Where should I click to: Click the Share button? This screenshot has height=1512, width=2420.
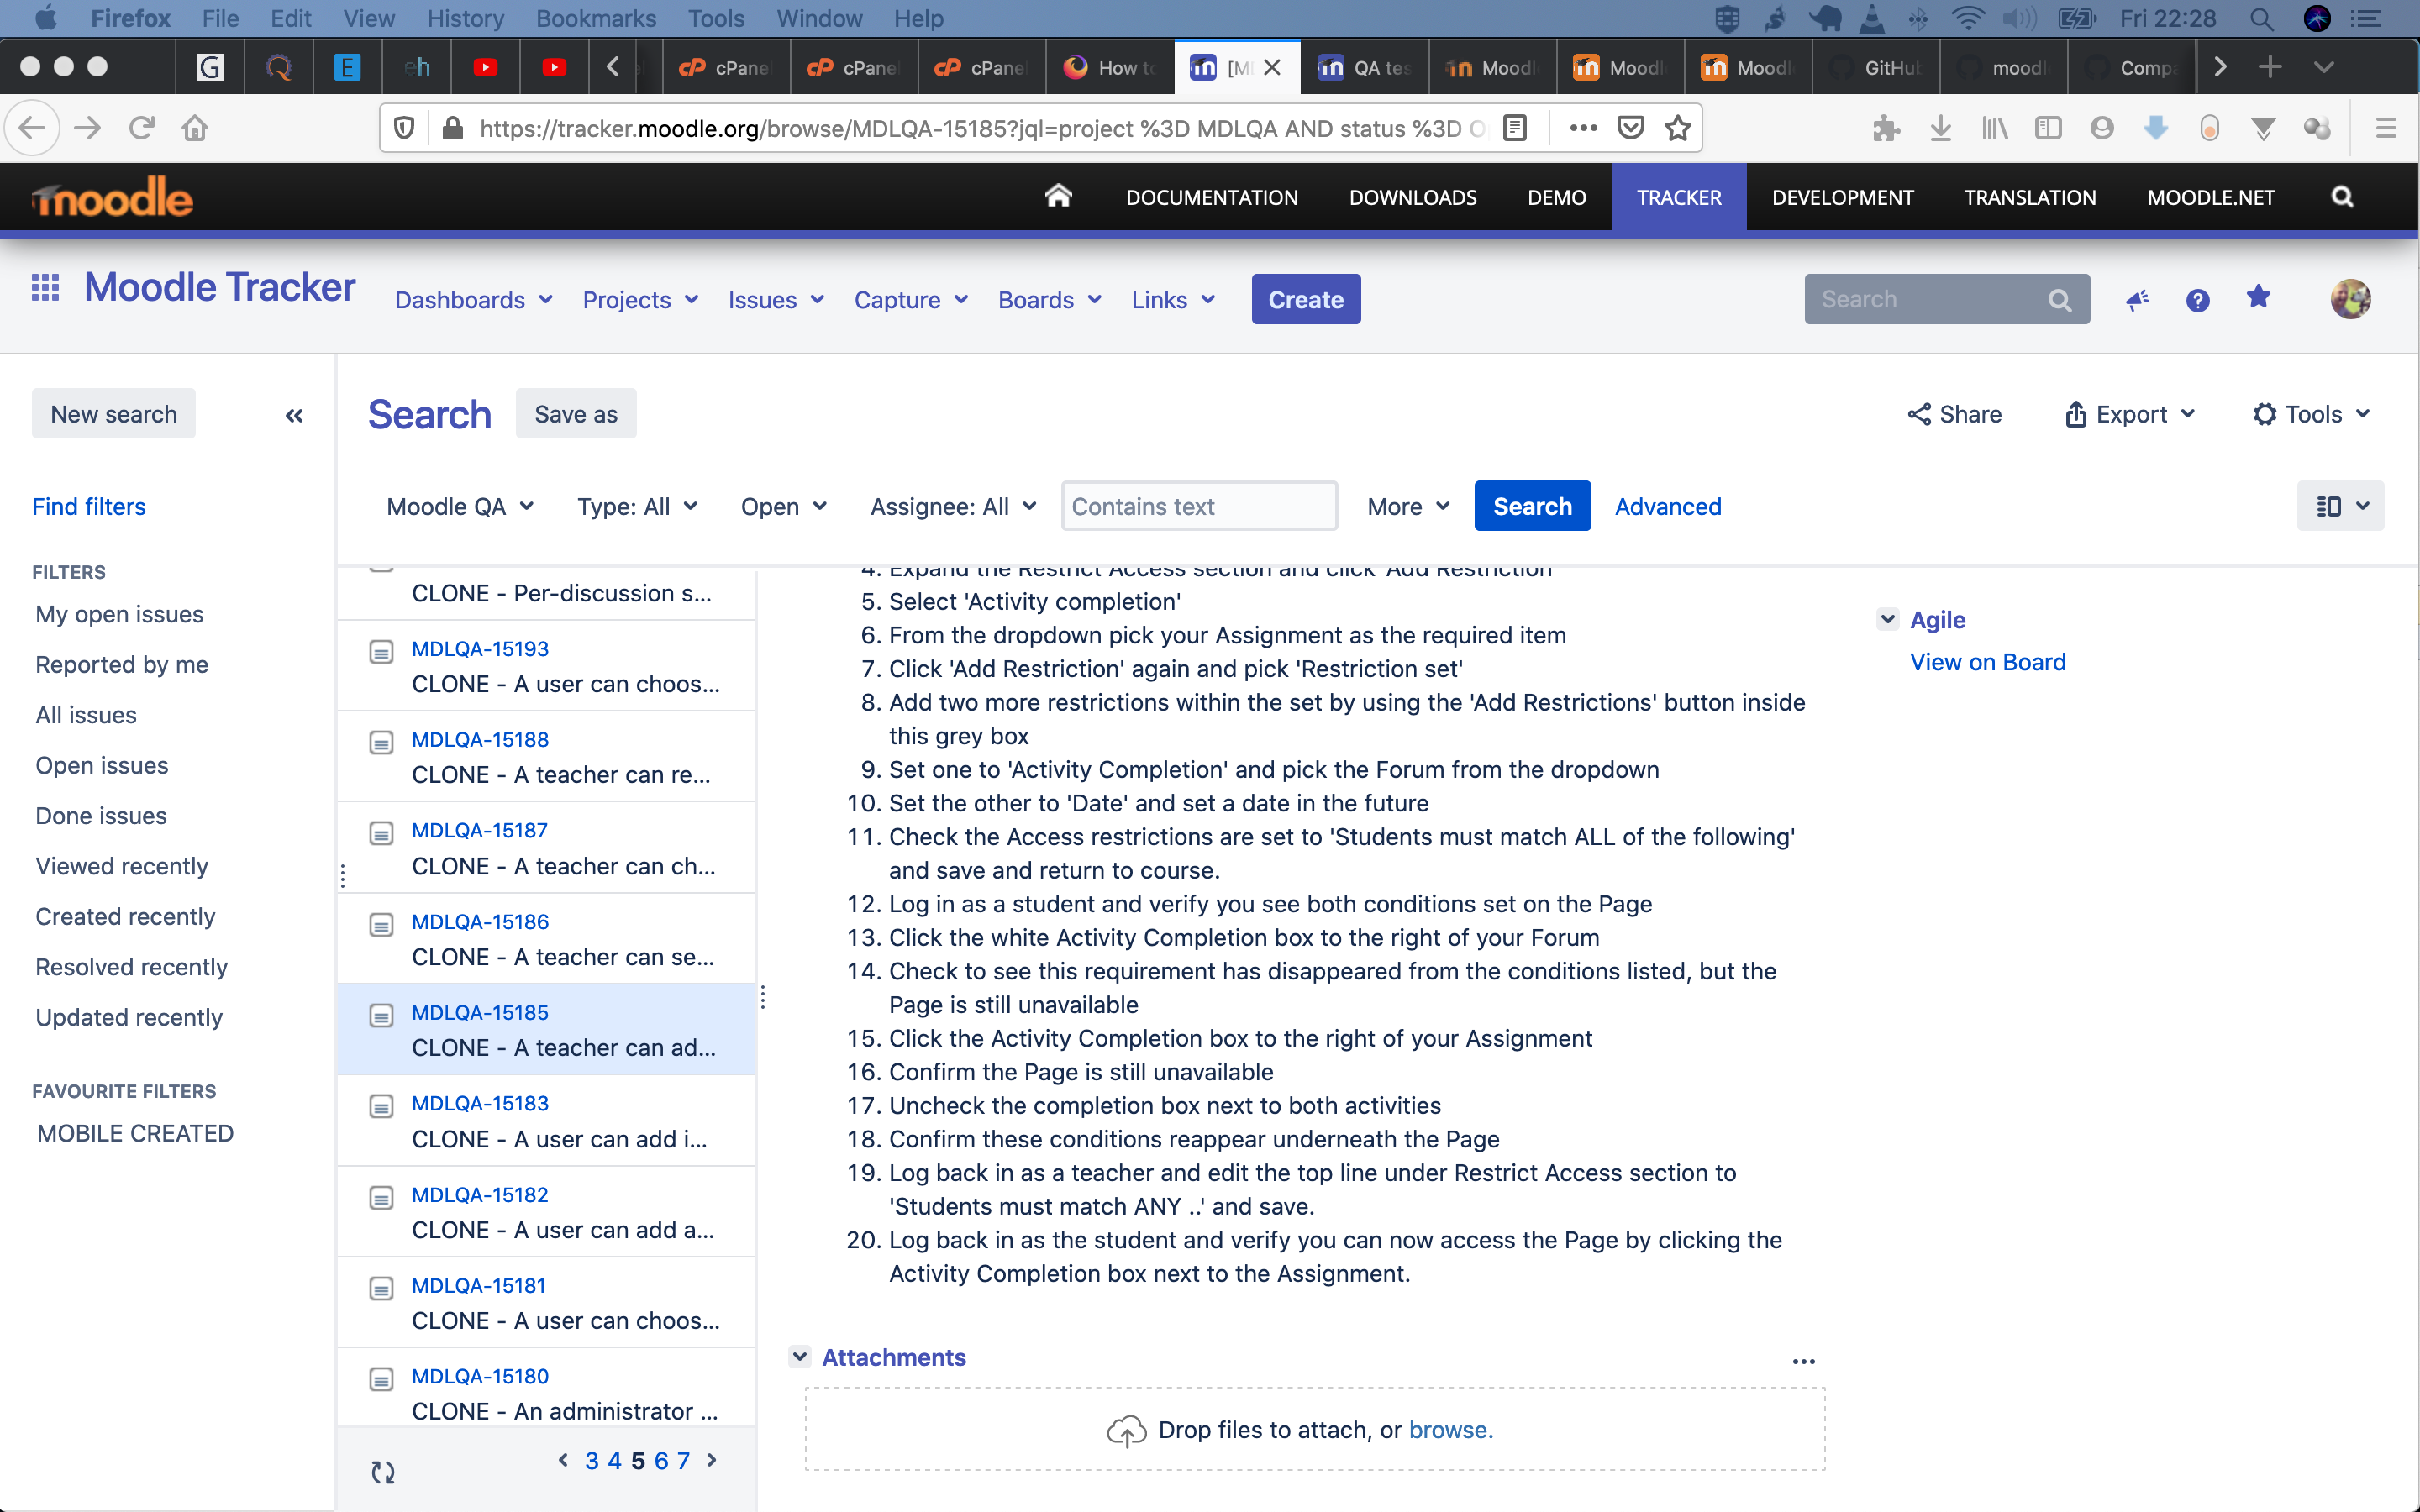1954,414
